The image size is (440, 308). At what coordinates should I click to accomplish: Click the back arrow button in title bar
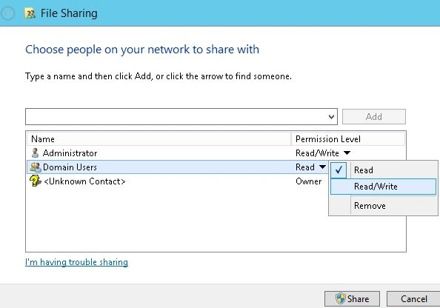[x=7, y=13]
